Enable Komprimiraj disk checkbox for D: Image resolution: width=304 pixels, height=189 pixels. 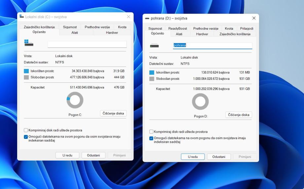(x=151, y=132)
